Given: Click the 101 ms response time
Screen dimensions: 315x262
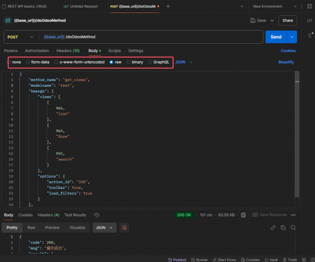Looking at the screenshot, I should (206, 215).
